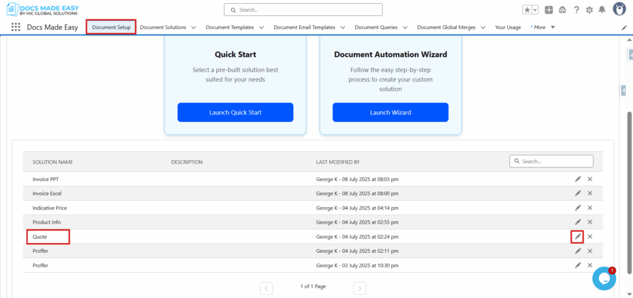The image size is (633, 298).
Task: Delete the Invoice PPT solution
Action: coord(590,179)
